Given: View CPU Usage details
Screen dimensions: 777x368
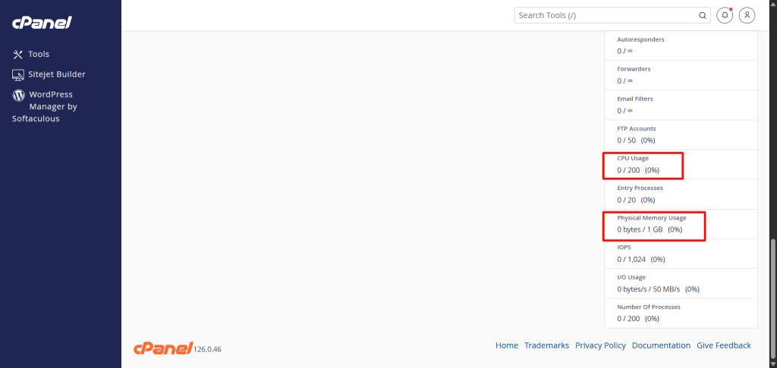Looking at the screenshot, I should [x=633, y=158].
